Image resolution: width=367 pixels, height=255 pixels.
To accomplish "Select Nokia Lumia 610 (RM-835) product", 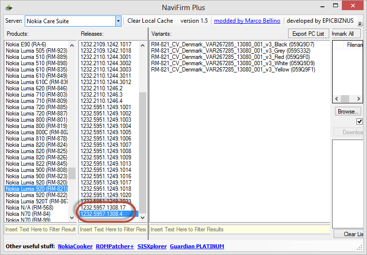I will [36, 70].
